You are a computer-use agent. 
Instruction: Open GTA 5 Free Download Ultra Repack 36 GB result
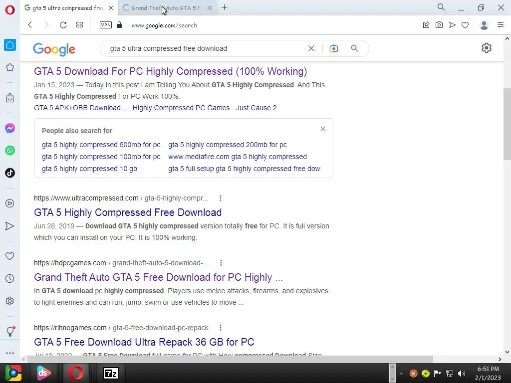144,342
